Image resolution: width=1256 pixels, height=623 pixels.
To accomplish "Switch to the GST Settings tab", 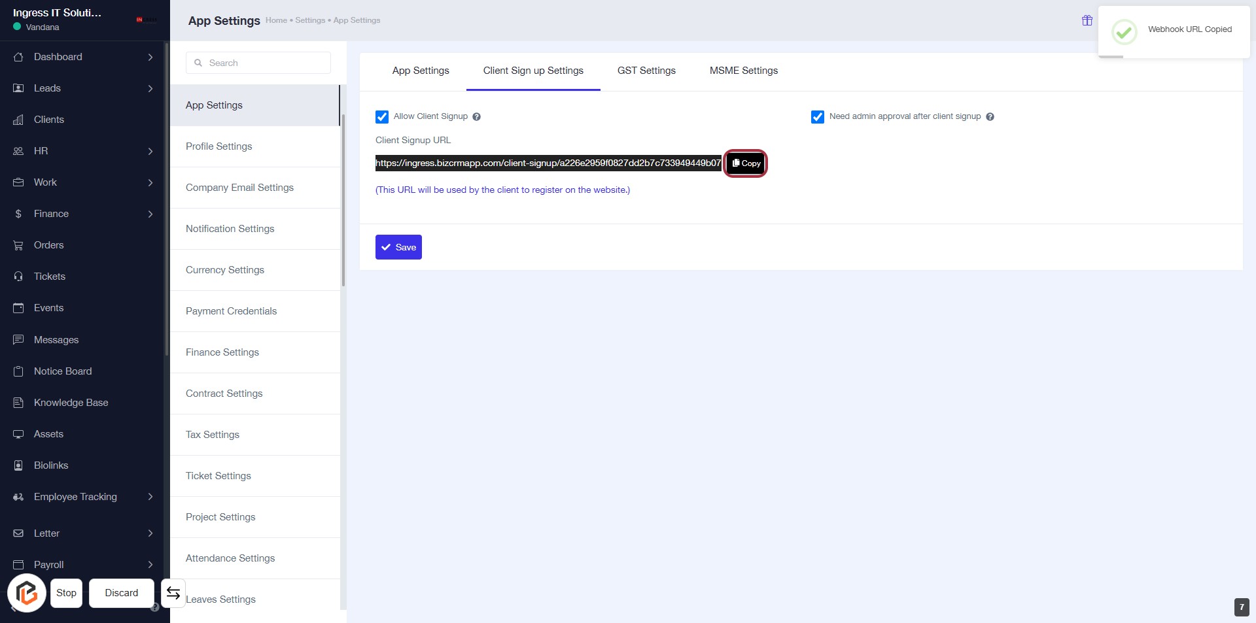I will [646, 71].
